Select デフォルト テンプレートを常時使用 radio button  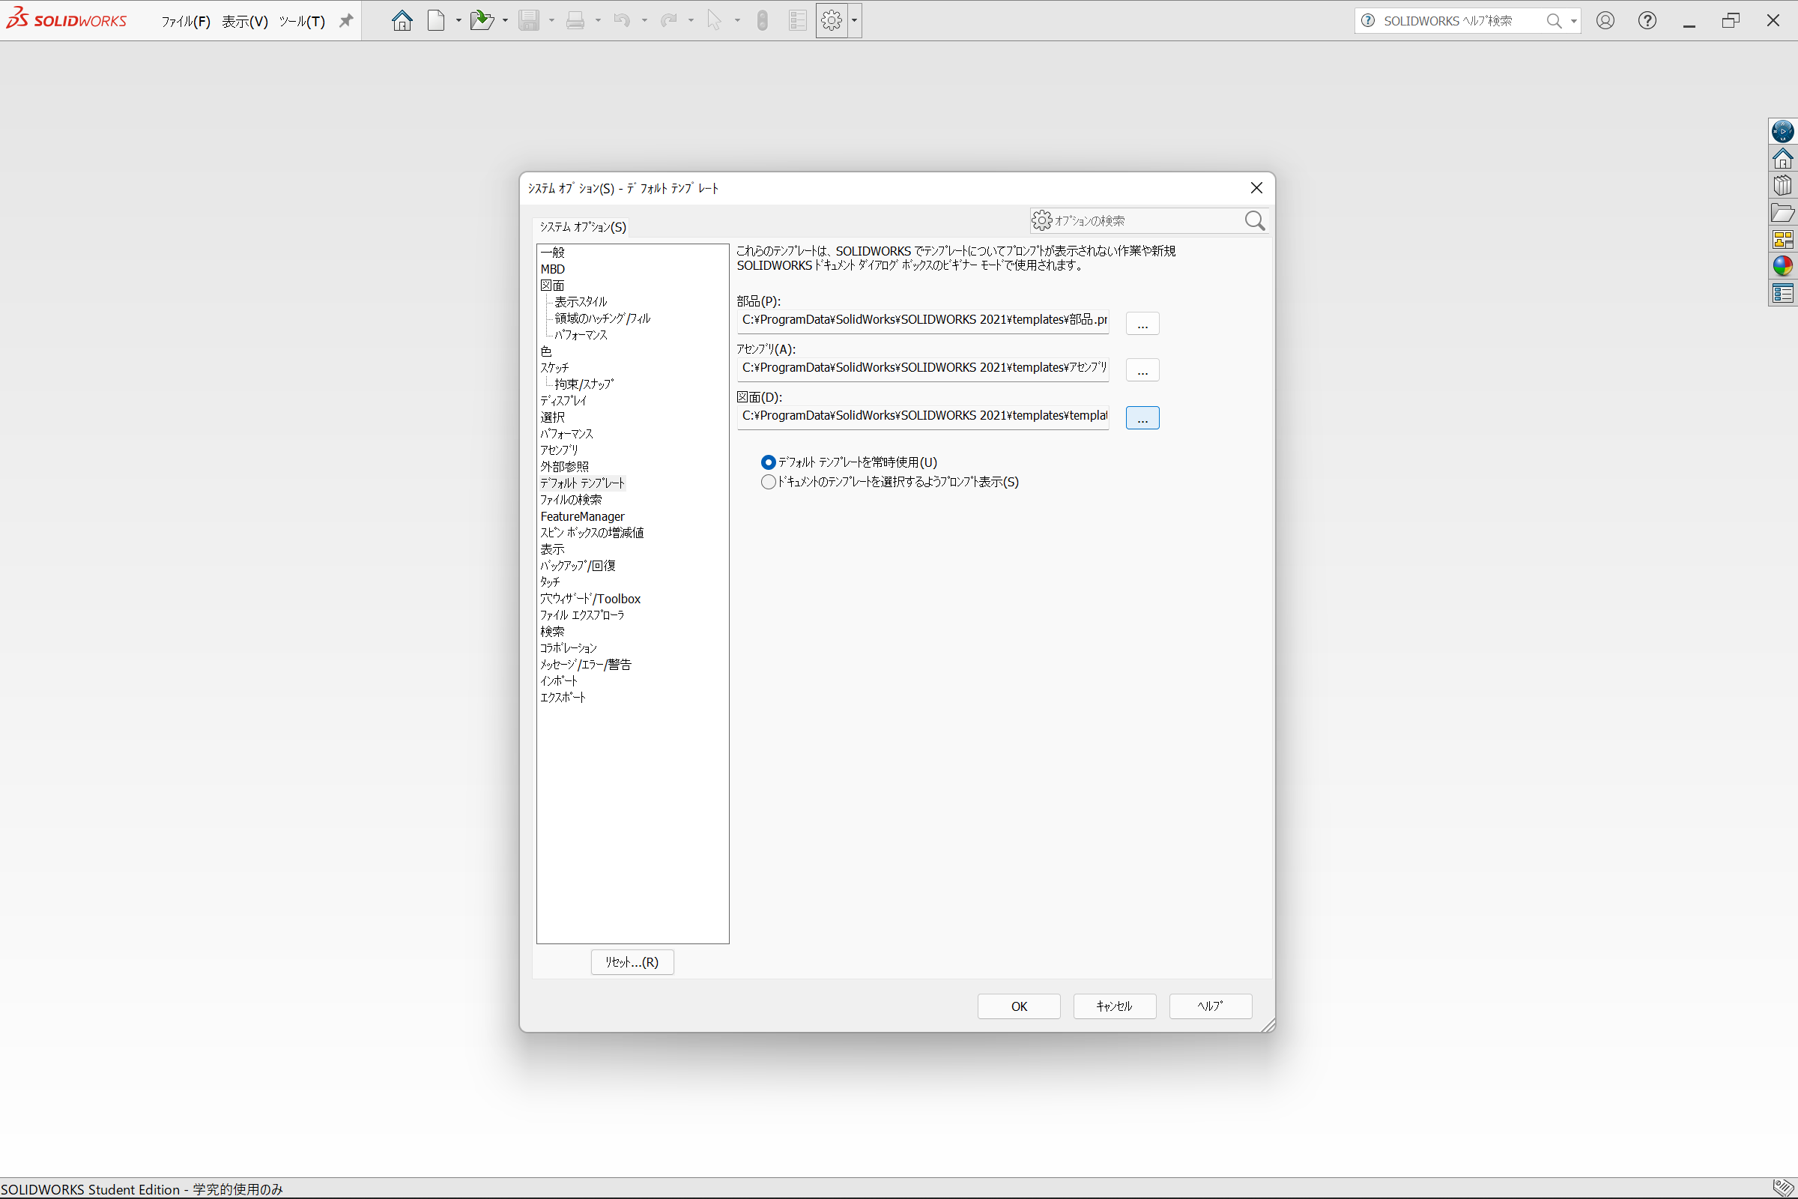[769, 462]
